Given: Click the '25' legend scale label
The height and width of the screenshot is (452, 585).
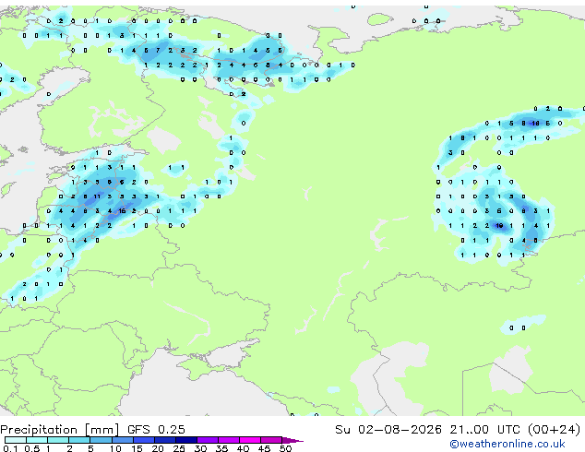Looking at the screenshot, I should 179,448.
